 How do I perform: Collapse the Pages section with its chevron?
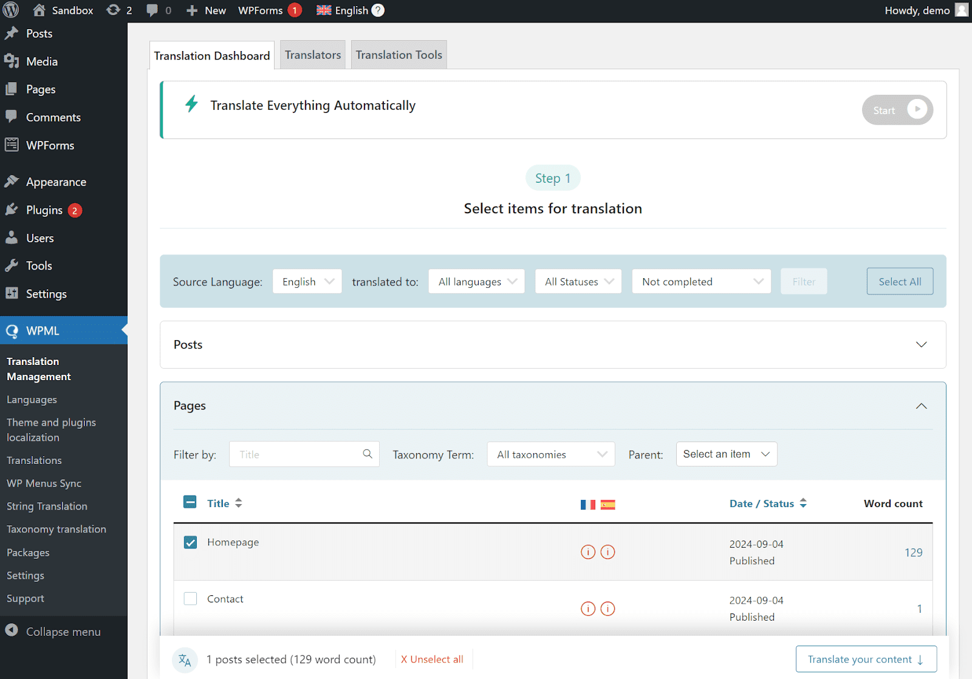click(x=922, y=406)
